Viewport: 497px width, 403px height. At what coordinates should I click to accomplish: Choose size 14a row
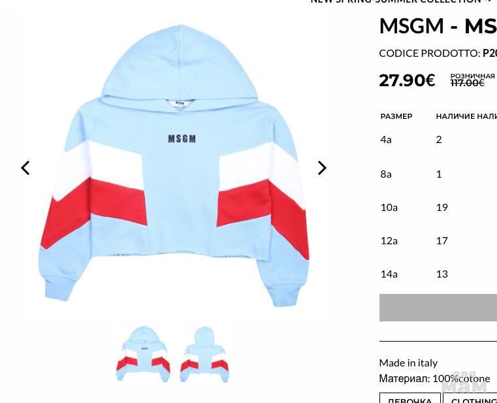coord(438,274)
